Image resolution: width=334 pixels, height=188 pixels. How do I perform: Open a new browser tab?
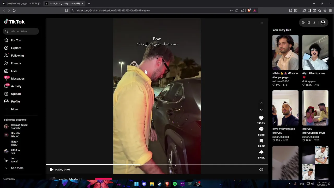pyautogui.click(x=89, y=3)
